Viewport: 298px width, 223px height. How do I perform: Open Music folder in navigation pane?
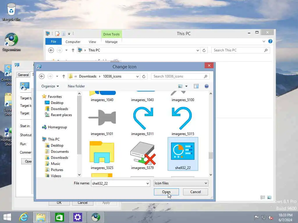[56, 163]
